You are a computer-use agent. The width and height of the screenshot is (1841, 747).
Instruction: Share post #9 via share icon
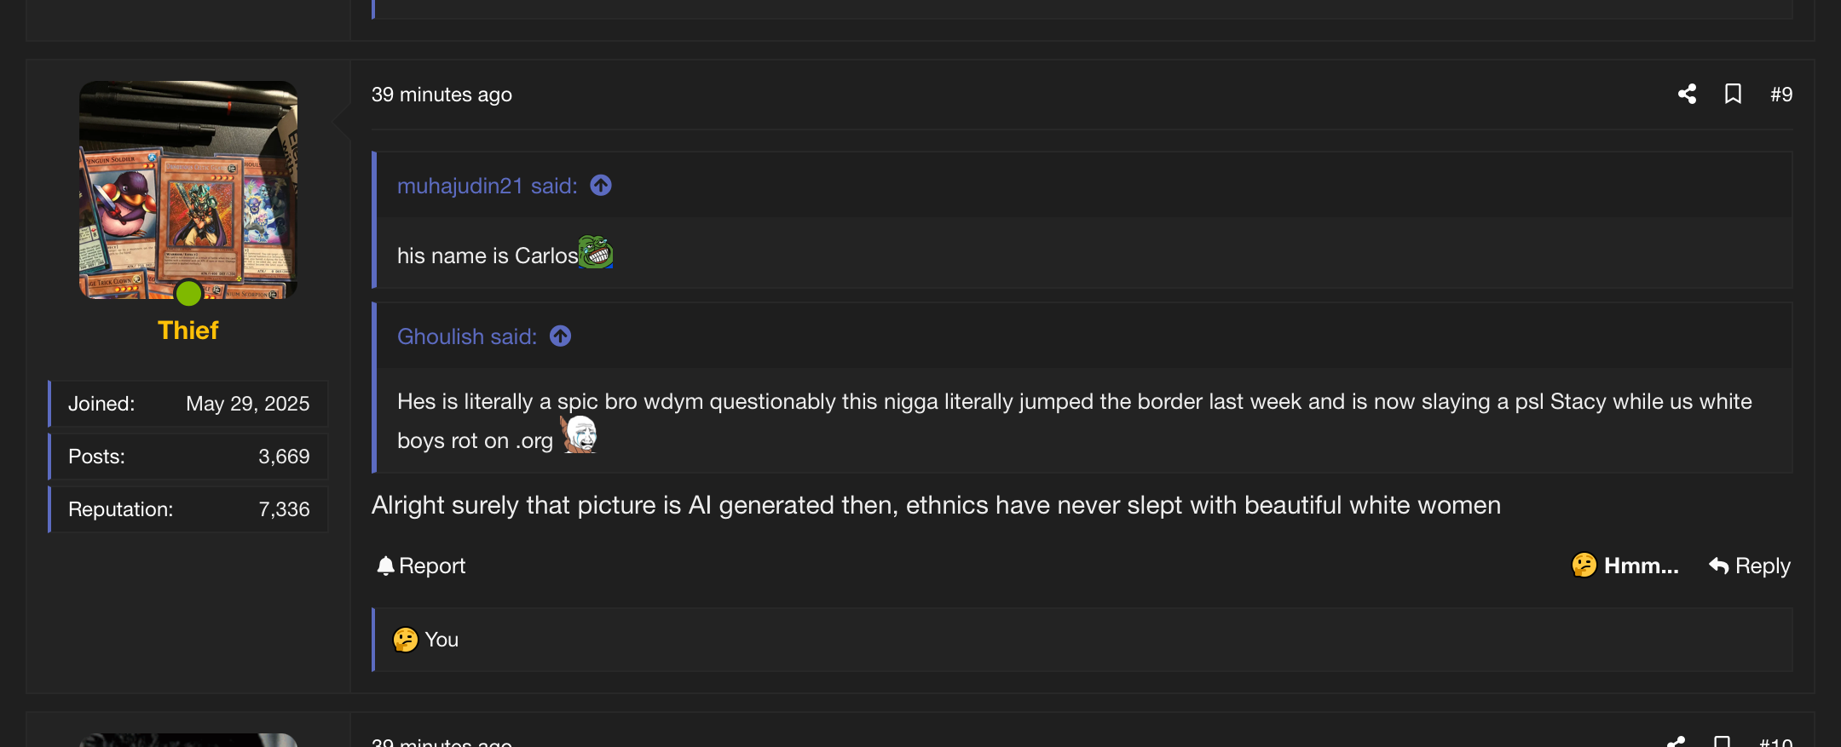coord(1687,94)
